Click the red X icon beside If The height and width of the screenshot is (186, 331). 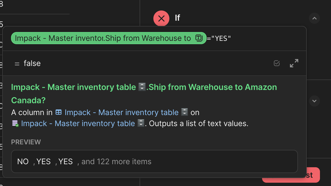click(x=161, y=18)
